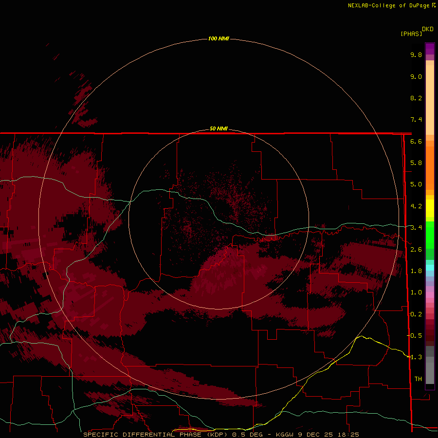Select the 9.0 legend value
The width and height of the screenshot is (438, 438).
(416, 76)
